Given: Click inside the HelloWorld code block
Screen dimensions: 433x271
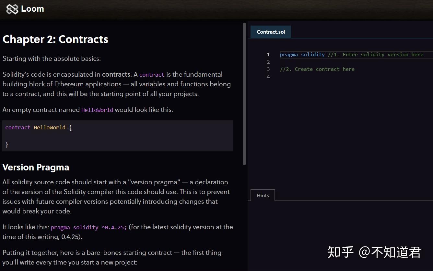Looking at the screenshot, I should pyautogui.click(x=117, y=135).
